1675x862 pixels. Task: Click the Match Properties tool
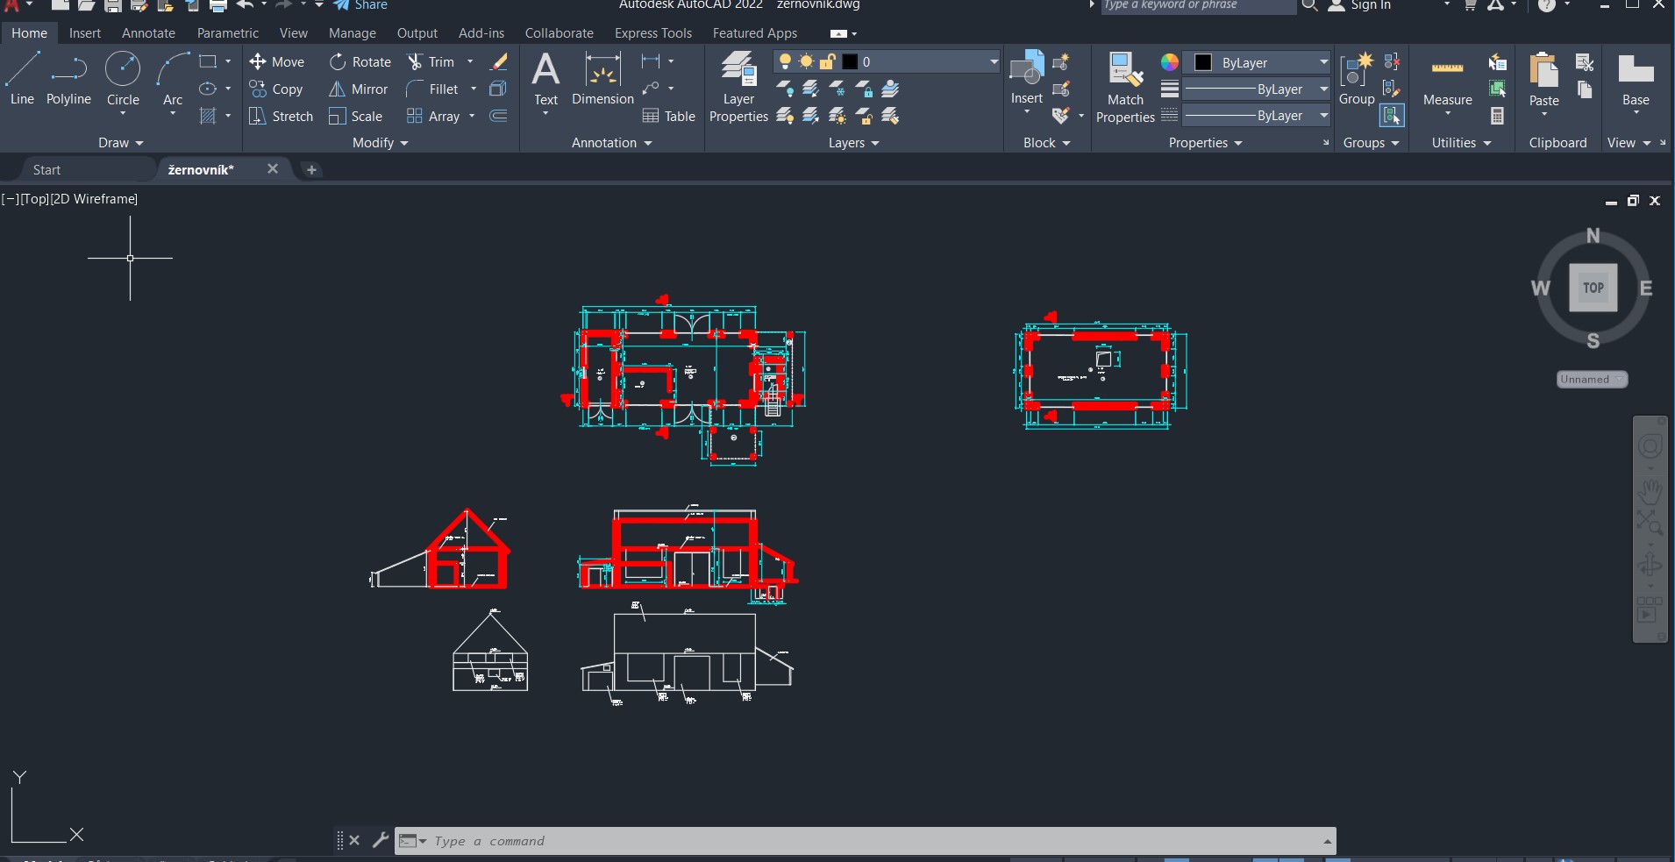coord(1125,87)
